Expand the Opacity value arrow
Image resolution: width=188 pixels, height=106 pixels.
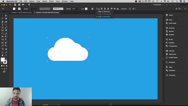(x=79, y=9)
